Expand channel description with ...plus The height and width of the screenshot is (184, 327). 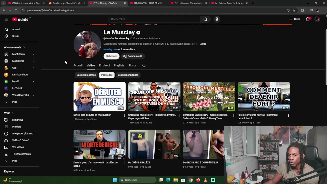pyautogui.click(x=203, y=44)
